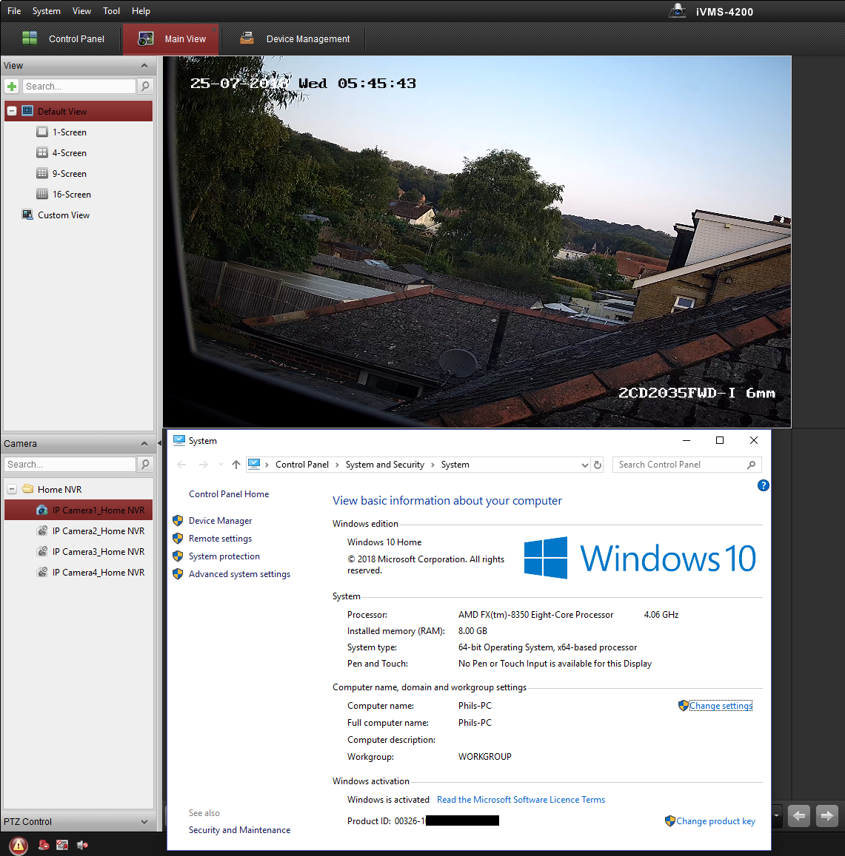Toggle the alarm siren disable icon
This screenshot has height=856, width=845.
coord(44,845)
